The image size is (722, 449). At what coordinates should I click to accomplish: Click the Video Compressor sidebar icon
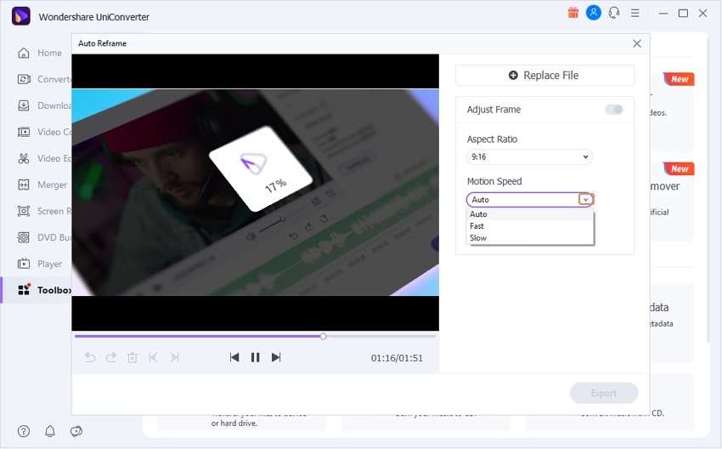pos(24,133)
